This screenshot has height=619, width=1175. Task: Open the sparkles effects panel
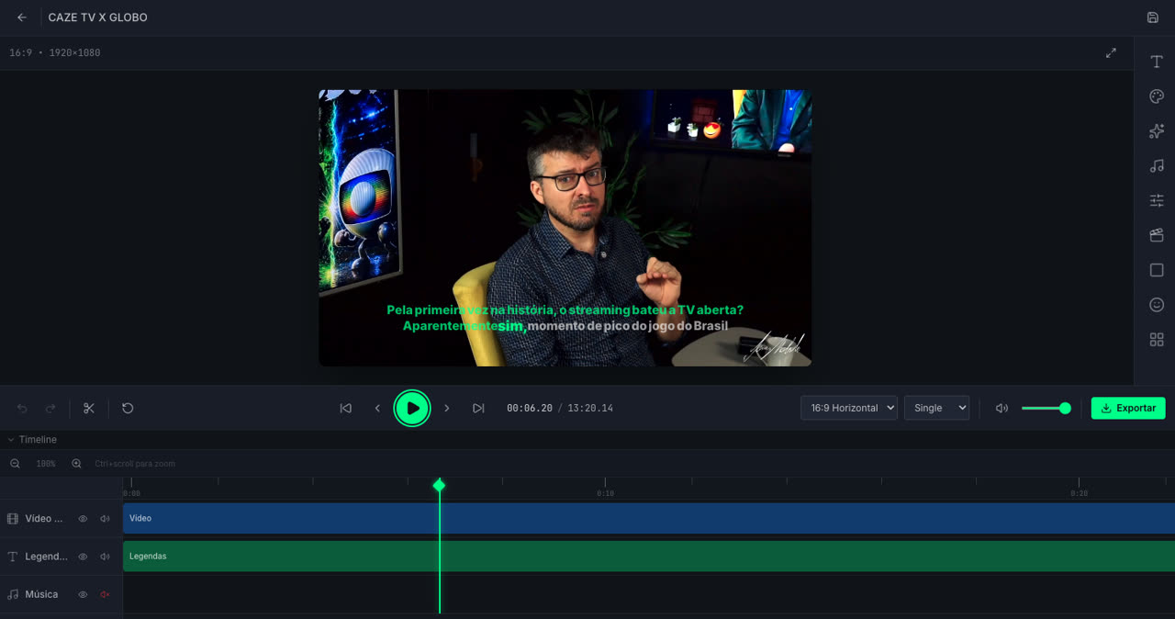pos(1157,131)
